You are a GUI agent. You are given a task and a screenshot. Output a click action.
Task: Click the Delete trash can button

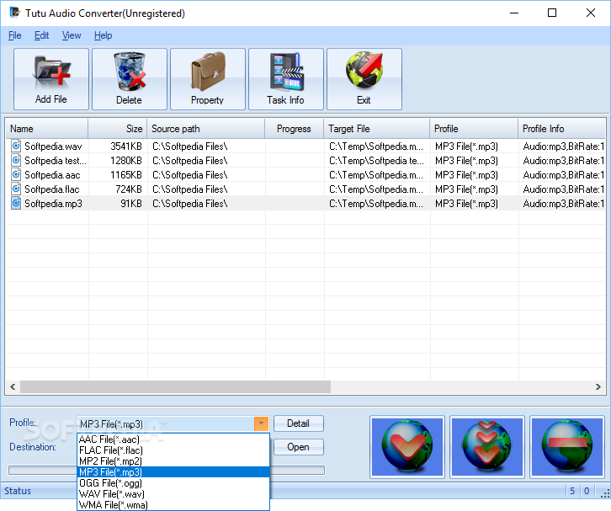click(130, 79)
